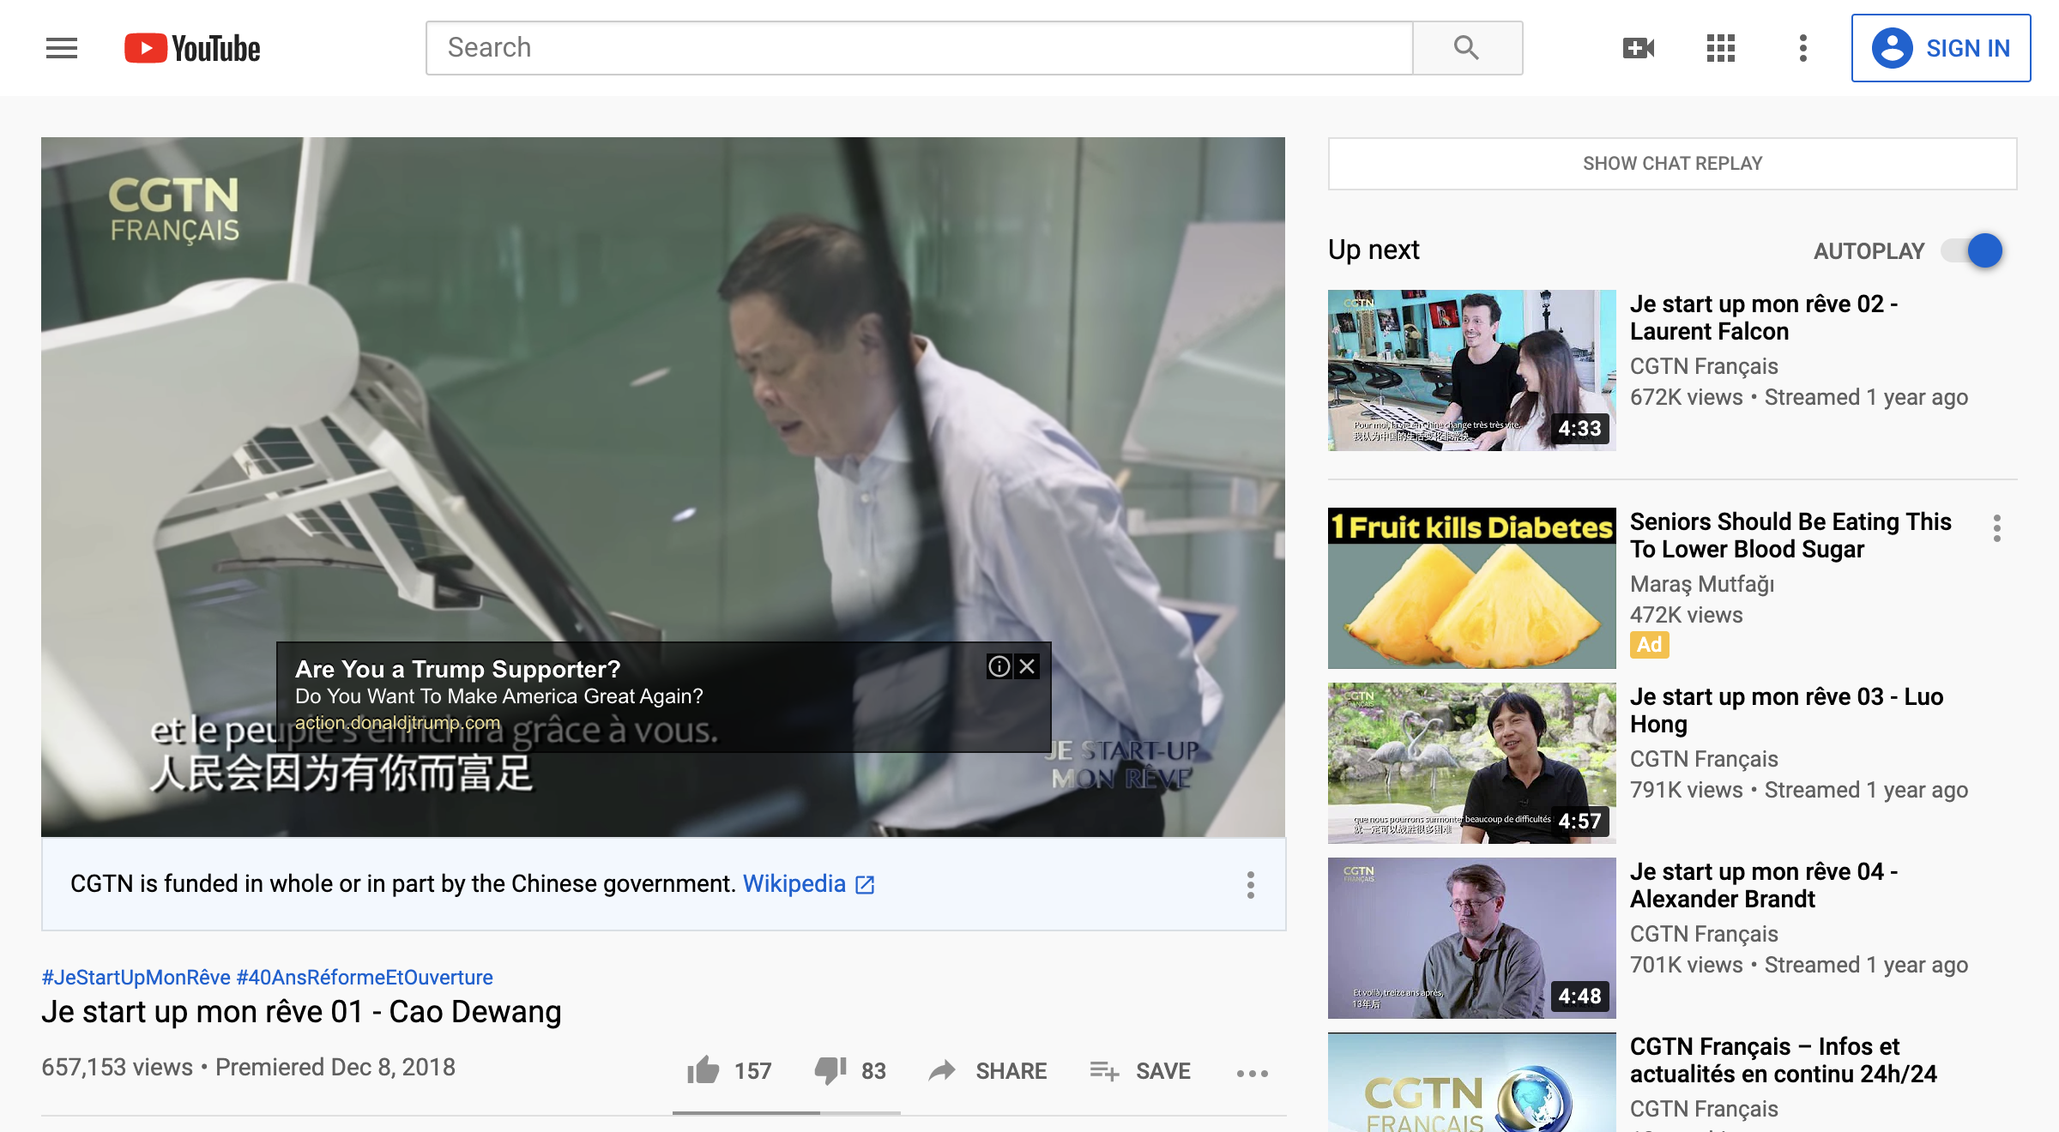The width and height of the screenshot is (2059, 1132).
Task: Click the 657,153 views text
Action: (117, 1068)
